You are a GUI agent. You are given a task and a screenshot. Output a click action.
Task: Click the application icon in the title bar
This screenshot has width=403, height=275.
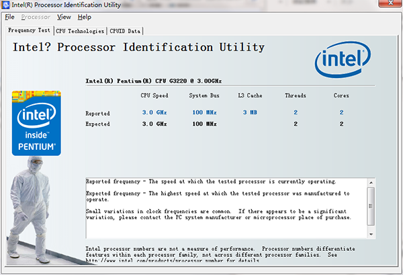click(5, 5)
